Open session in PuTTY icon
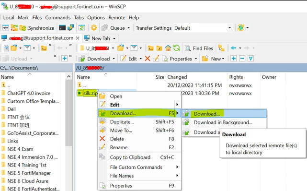 71,28
